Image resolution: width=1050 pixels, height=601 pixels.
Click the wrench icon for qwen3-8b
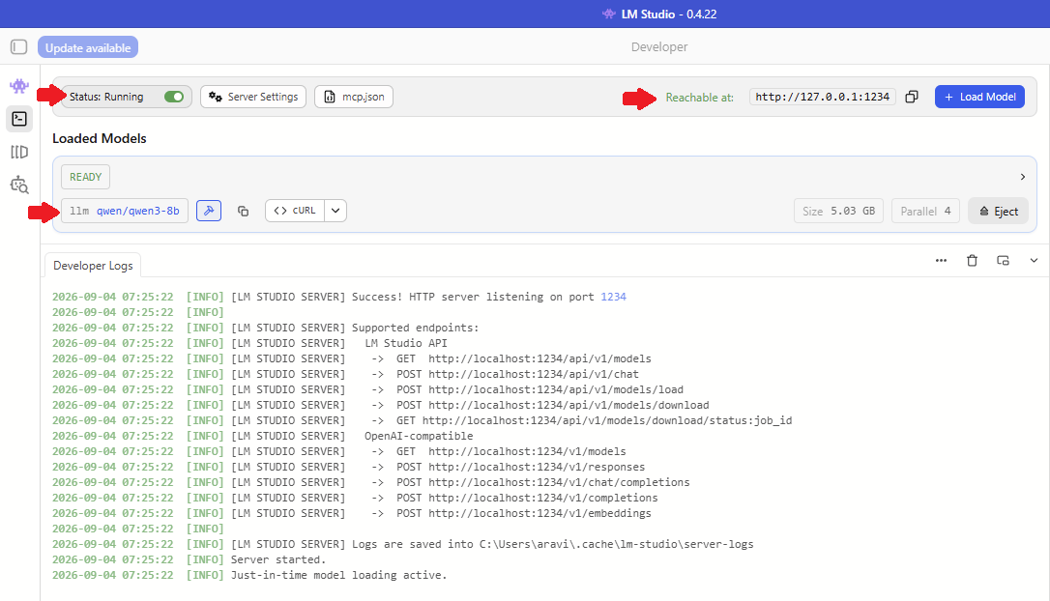pos(209,211)
